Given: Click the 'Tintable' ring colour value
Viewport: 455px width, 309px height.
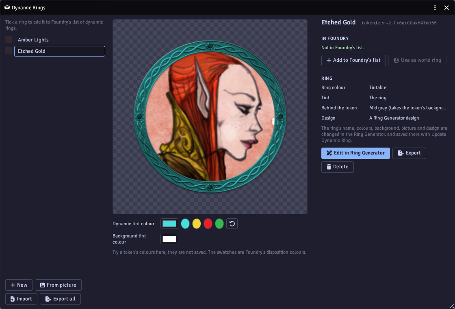Looking at the screenshot, I should click(x=378, y=87).
